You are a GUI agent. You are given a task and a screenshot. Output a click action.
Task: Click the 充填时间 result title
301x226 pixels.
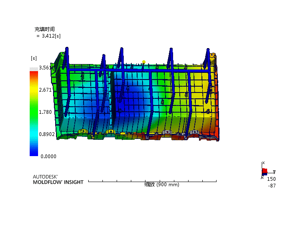[44, 29]
